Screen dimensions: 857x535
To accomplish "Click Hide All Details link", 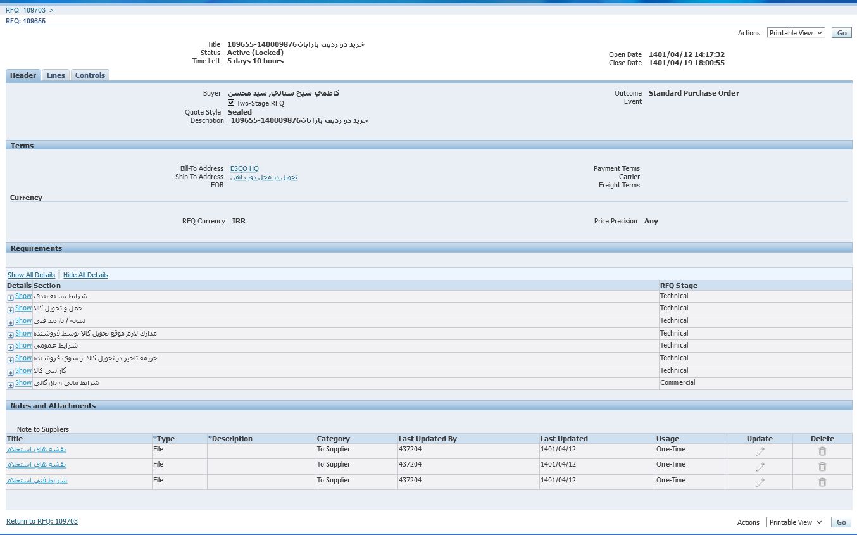I will pos(85,275).
